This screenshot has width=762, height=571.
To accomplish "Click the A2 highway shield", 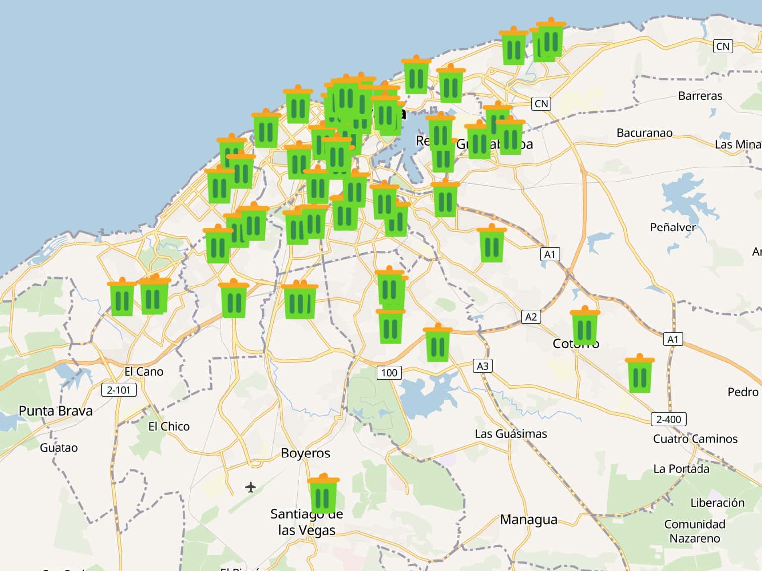I will tap(531, 317).
